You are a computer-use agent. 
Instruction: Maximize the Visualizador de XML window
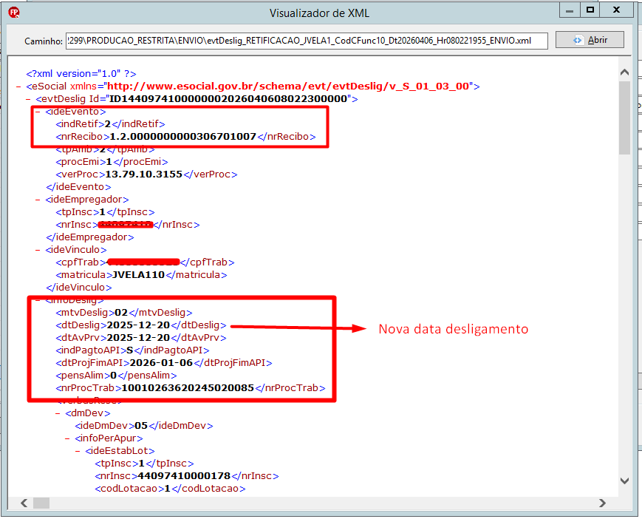tap(590, 10)
